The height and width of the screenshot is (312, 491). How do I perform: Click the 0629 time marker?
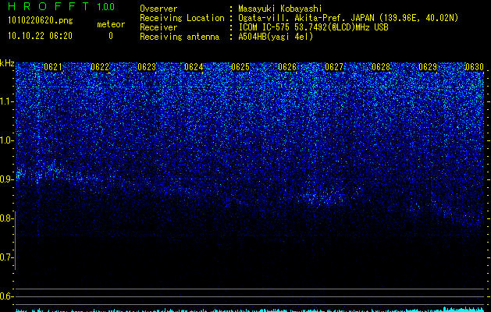pyautogui.click(x=428, y=67)
